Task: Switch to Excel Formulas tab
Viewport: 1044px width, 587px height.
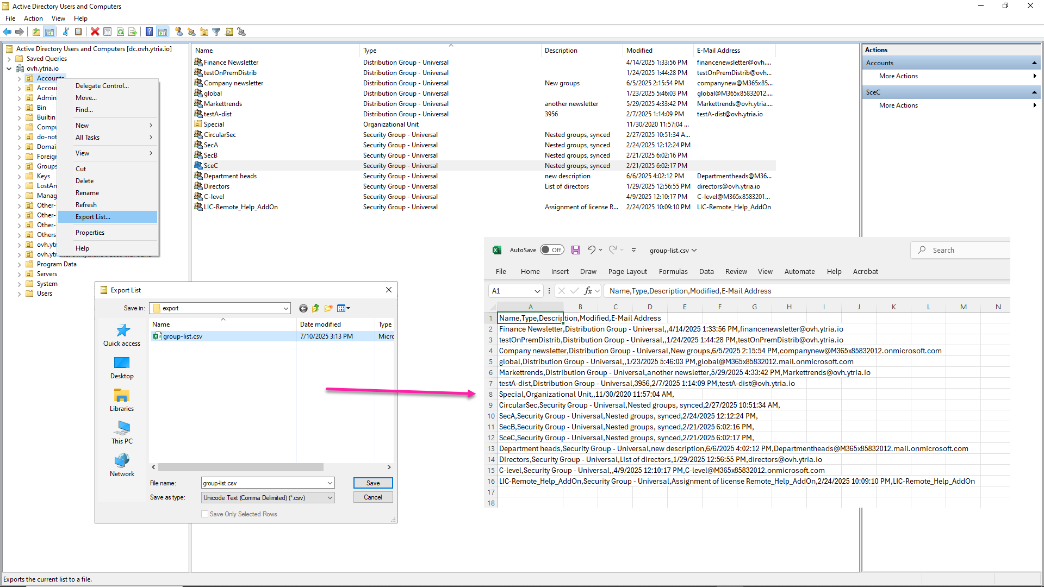Action: 673,272
